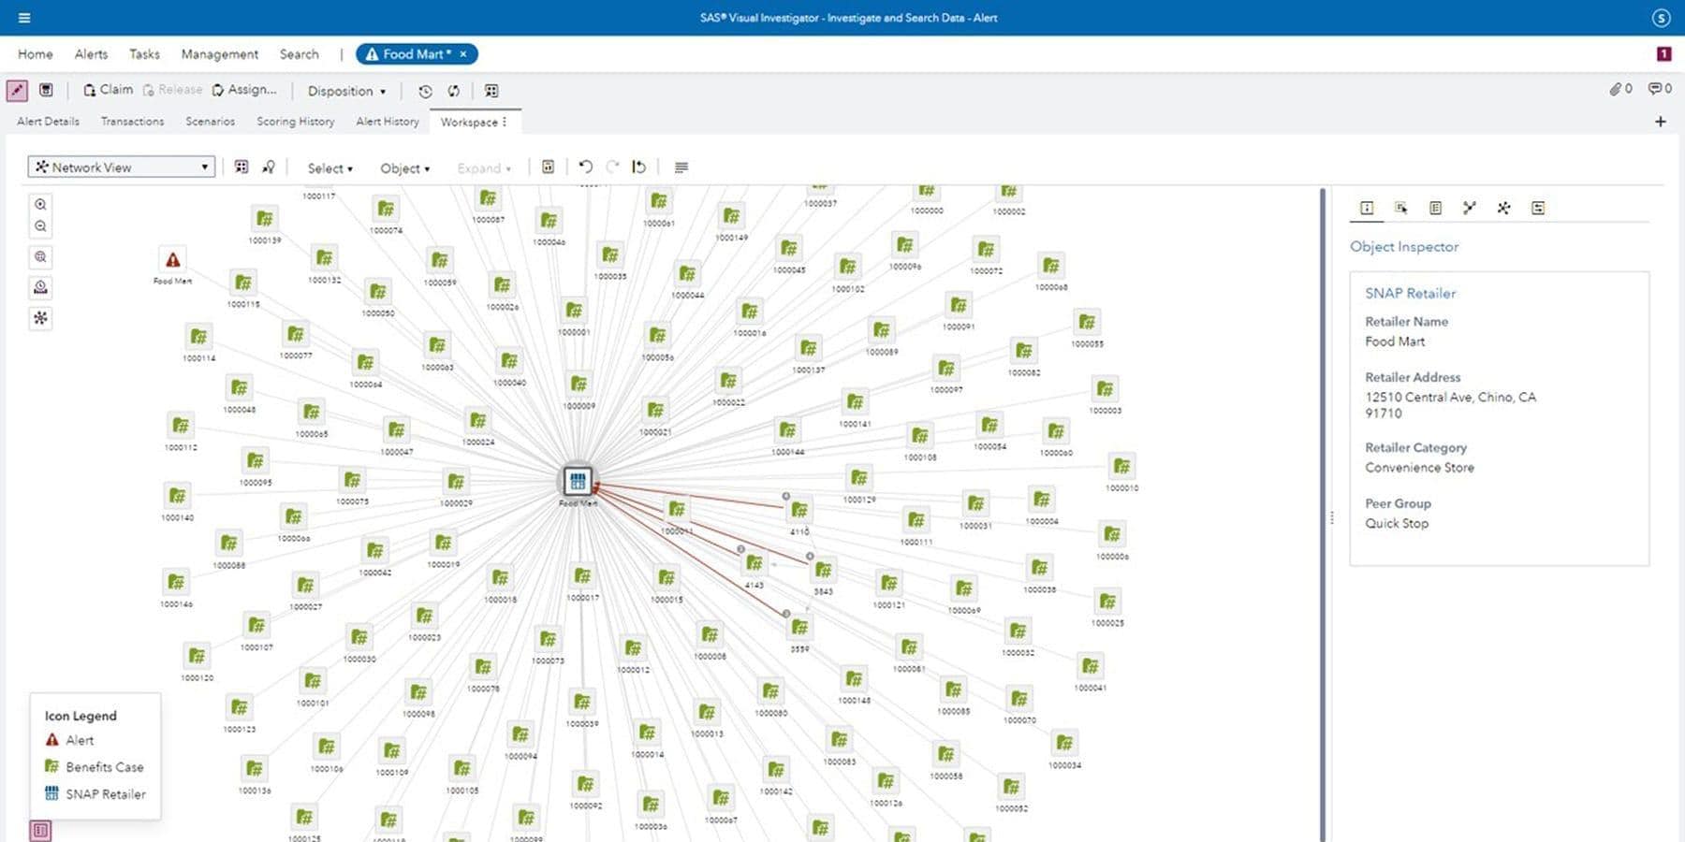This screenshot has width=1685, height=842.
Task: Open the workspace lines menu icon
Action: pyautogui.click(x=681, y=167)
